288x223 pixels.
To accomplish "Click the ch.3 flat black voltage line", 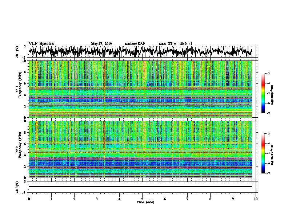I will tap(140, 187).
